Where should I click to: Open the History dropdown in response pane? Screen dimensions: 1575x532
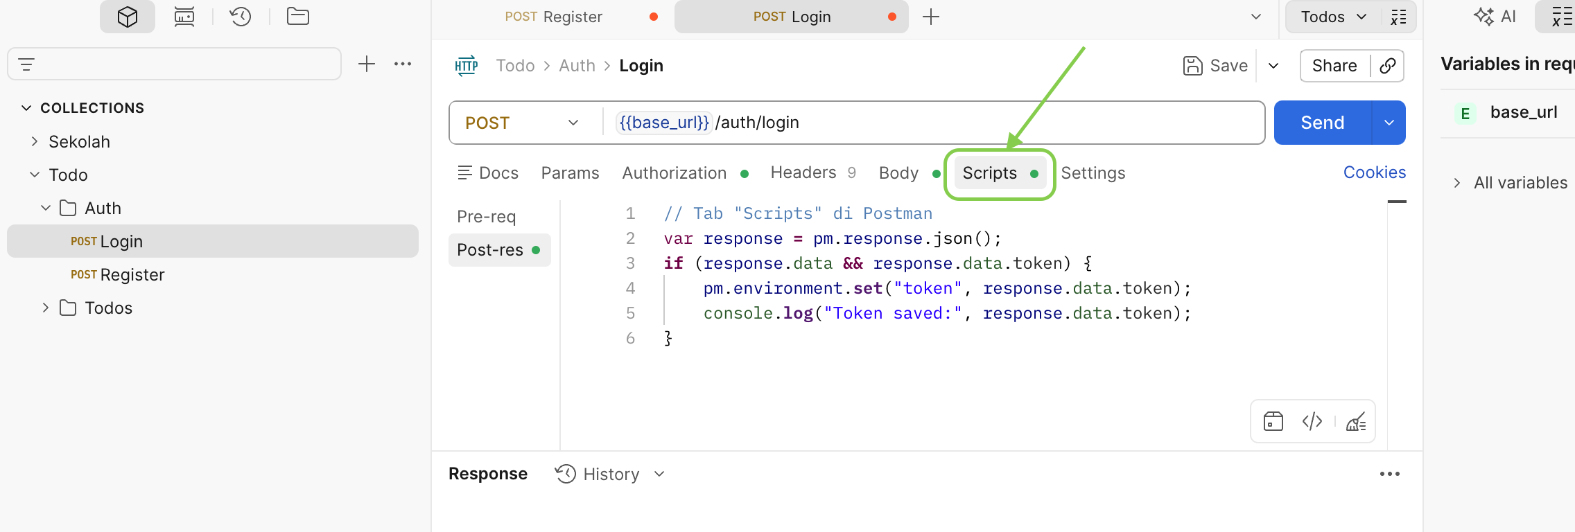coord(611,474)
